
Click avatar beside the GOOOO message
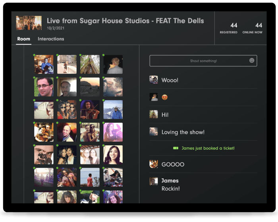click(154, 164)
